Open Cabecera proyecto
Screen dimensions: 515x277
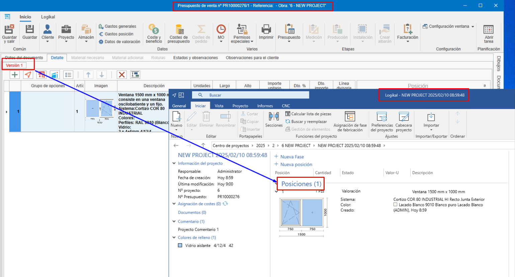point(404,122)
